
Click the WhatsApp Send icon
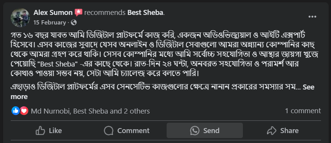click(x=195, y=131)
